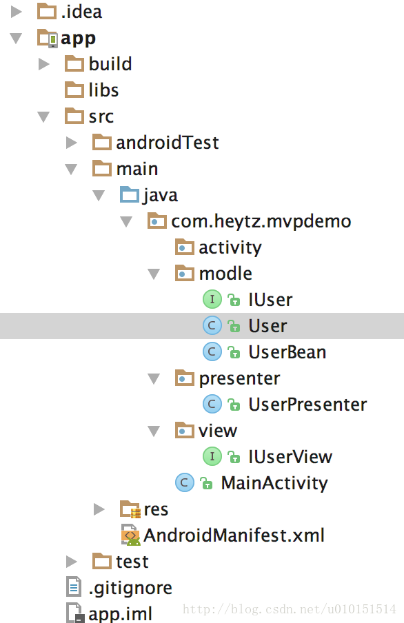Viewport: 404px width, 623px height.
Task: Click the IUser interface icon
Action: [212, 299]
